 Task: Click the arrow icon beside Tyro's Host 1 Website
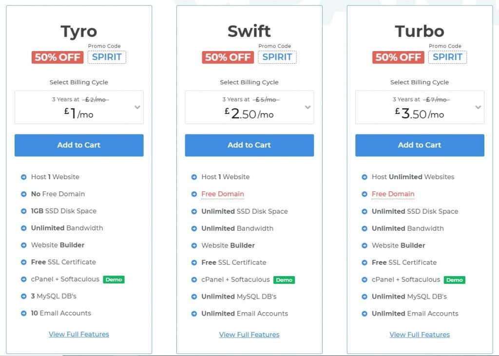(23, 177)
